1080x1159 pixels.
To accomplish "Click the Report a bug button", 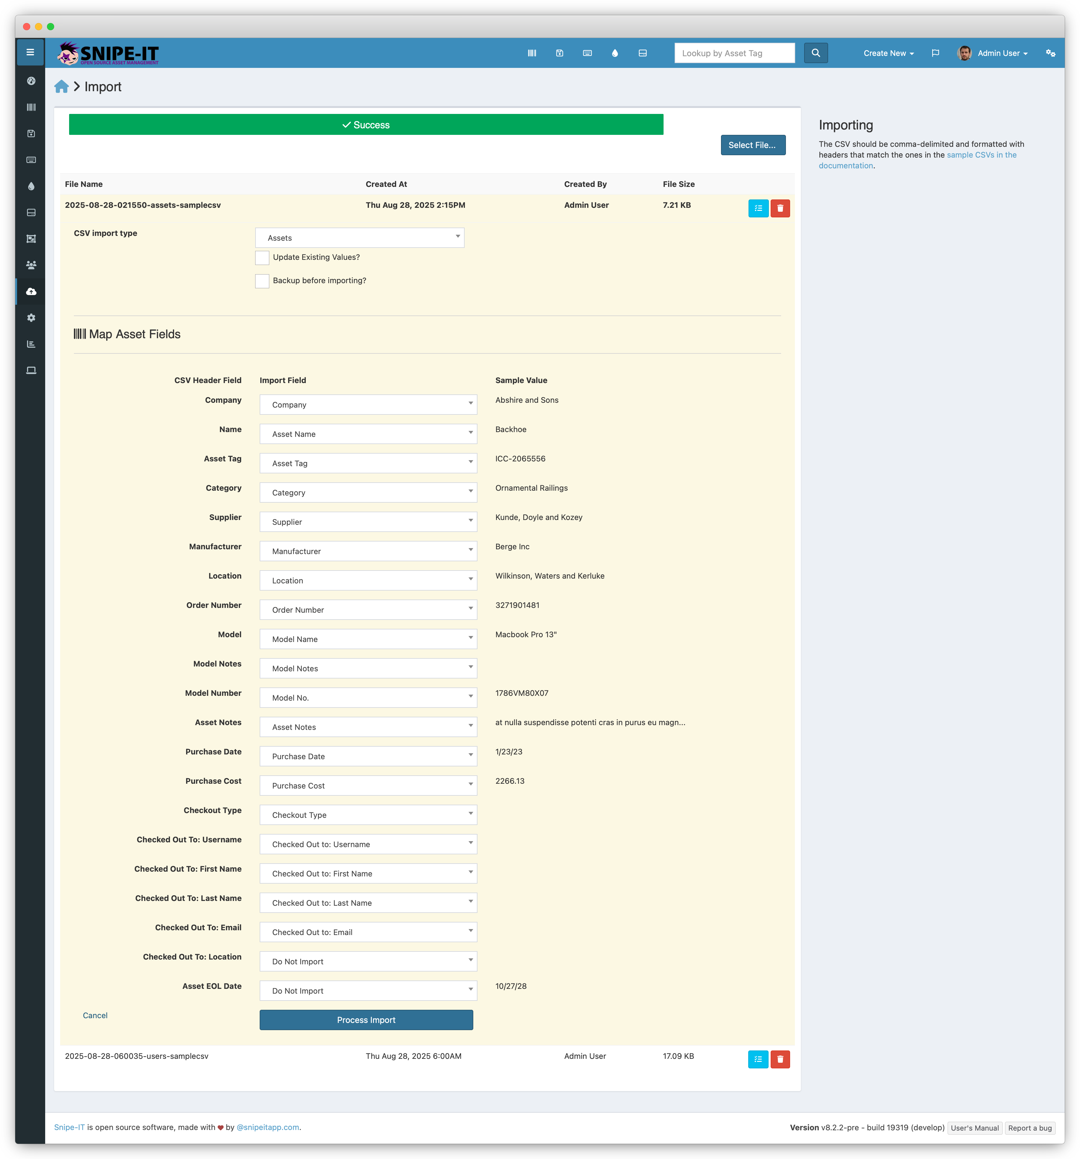I will tap(1030, 1128).
